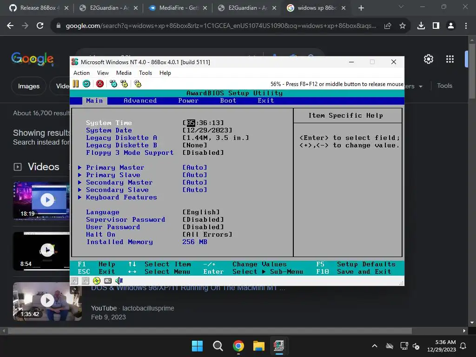Open Chrome three-dot menu
Screen dimensions: 476x357
[x=466, y=26]
